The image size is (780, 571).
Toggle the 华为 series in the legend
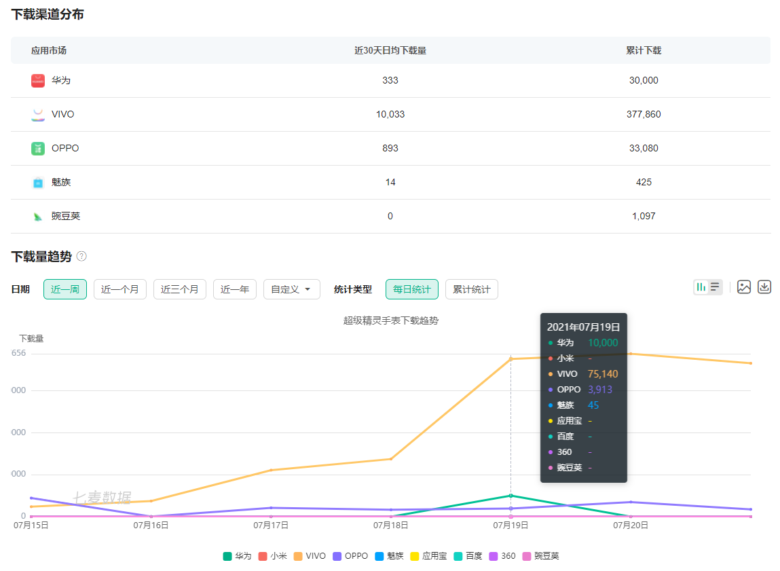coord(237,556)
